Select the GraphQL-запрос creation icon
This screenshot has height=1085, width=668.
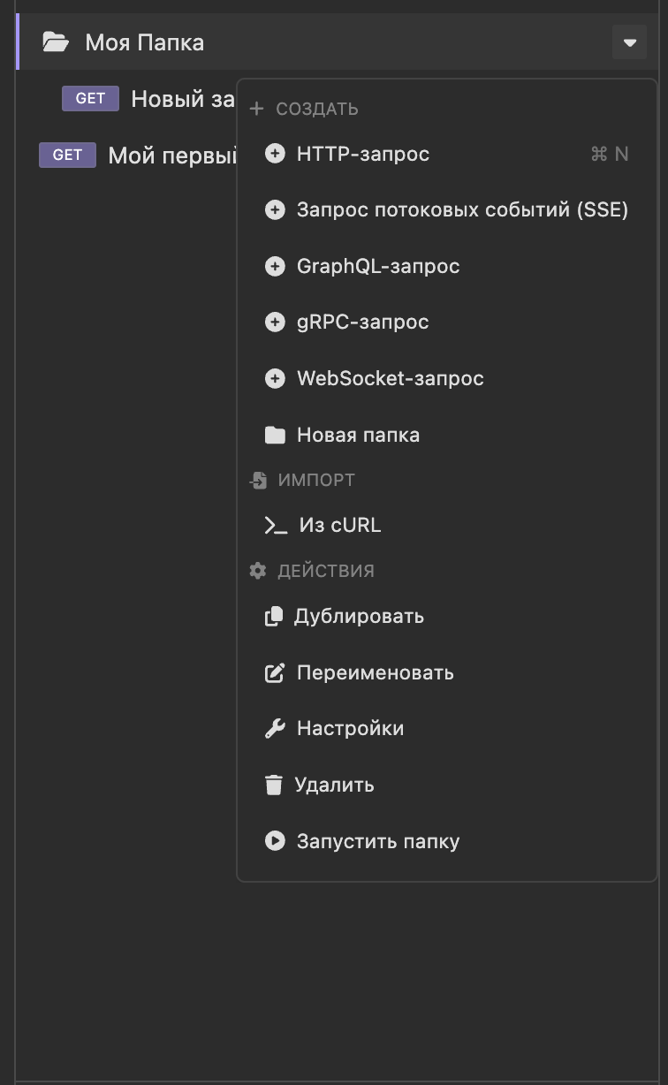click(x=275, y=265)
